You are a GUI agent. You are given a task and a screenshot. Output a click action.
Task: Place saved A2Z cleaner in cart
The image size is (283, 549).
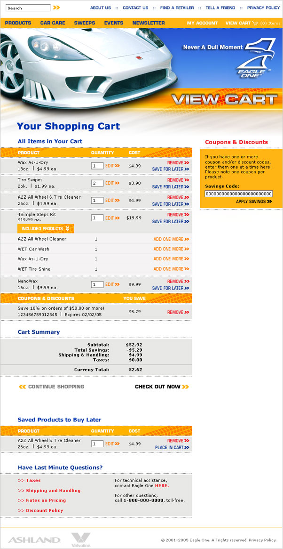click(172, 447)
